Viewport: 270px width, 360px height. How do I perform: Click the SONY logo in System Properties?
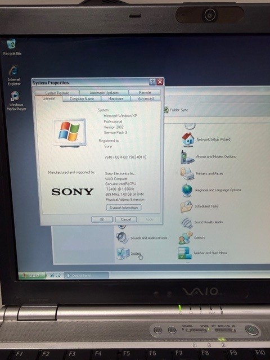point(73,192)
